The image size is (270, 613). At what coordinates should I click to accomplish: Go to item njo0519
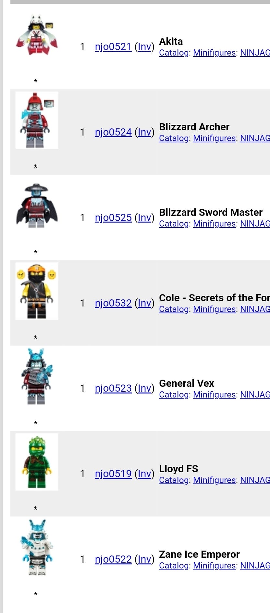(113, 474)
